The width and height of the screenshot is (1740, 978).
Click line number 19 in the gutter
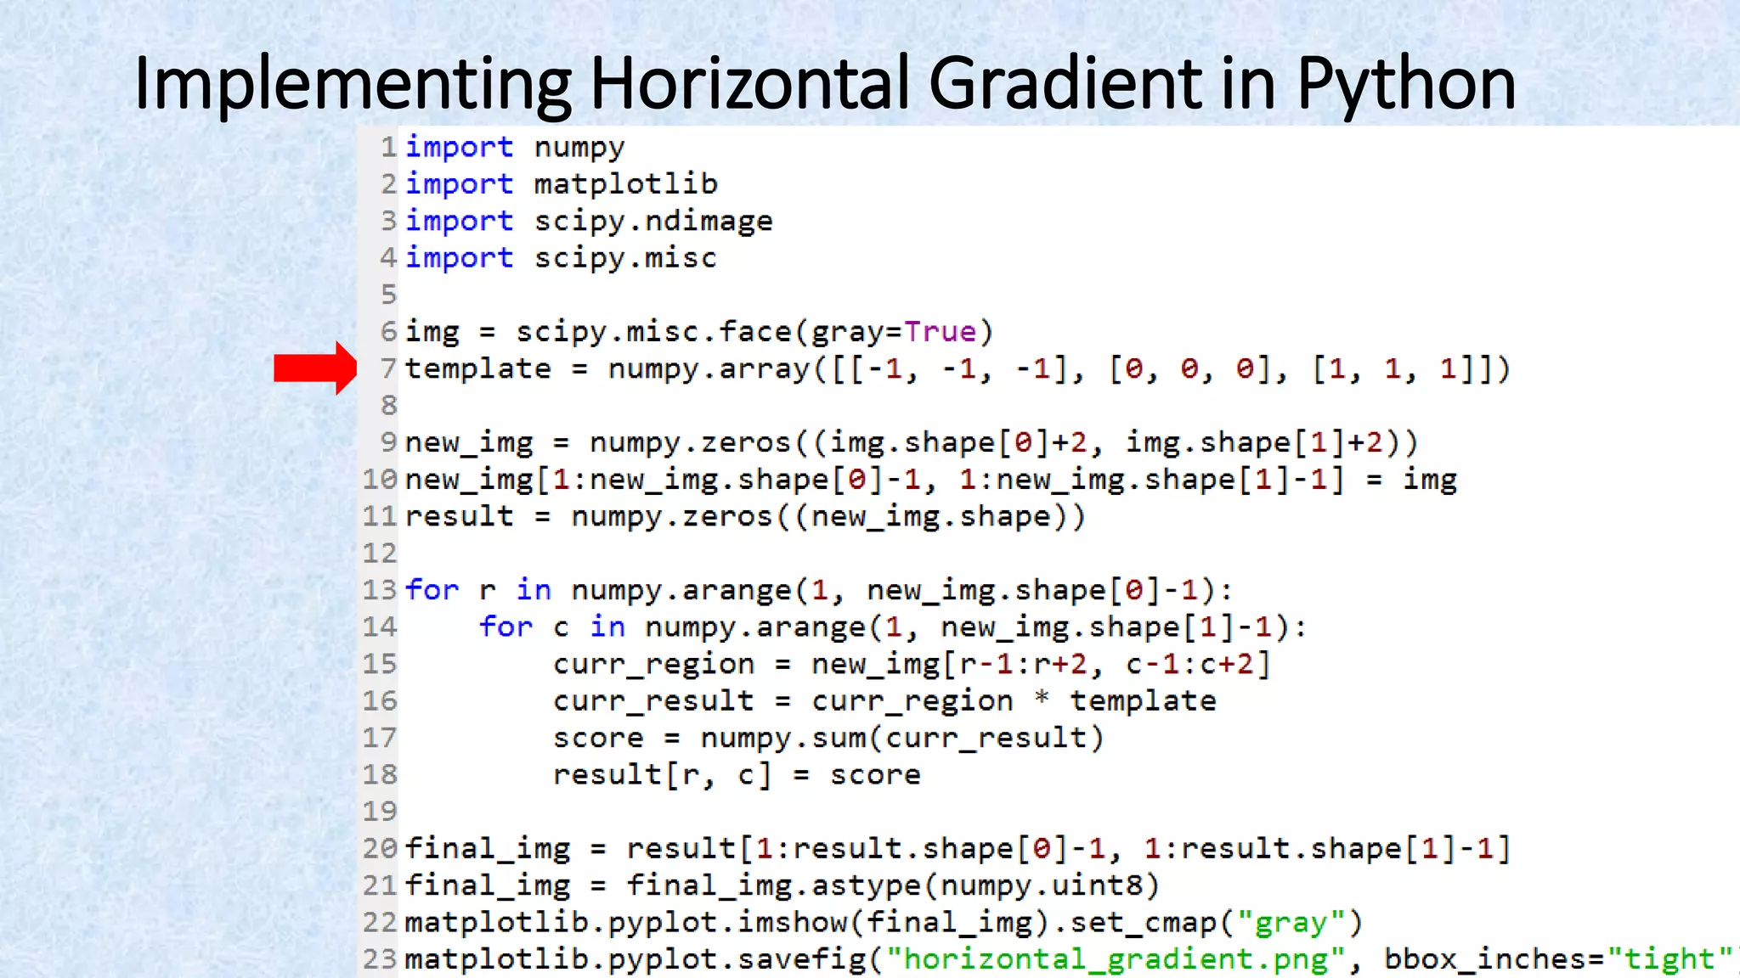[380, 812]
